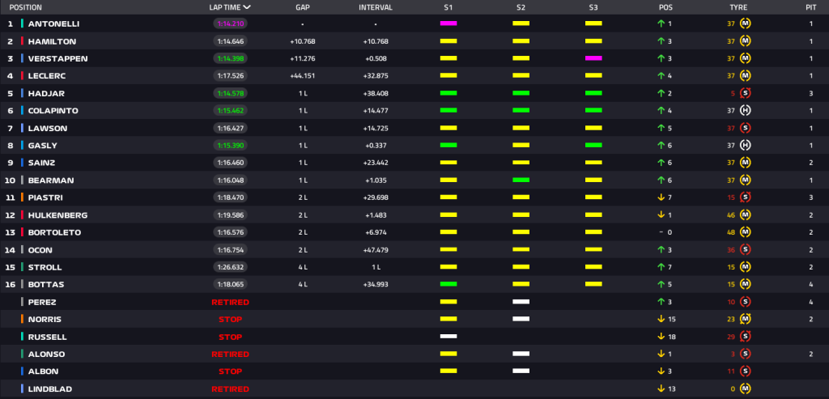Click Norris's medium tyre icon
829x399 pixels.
746,319
